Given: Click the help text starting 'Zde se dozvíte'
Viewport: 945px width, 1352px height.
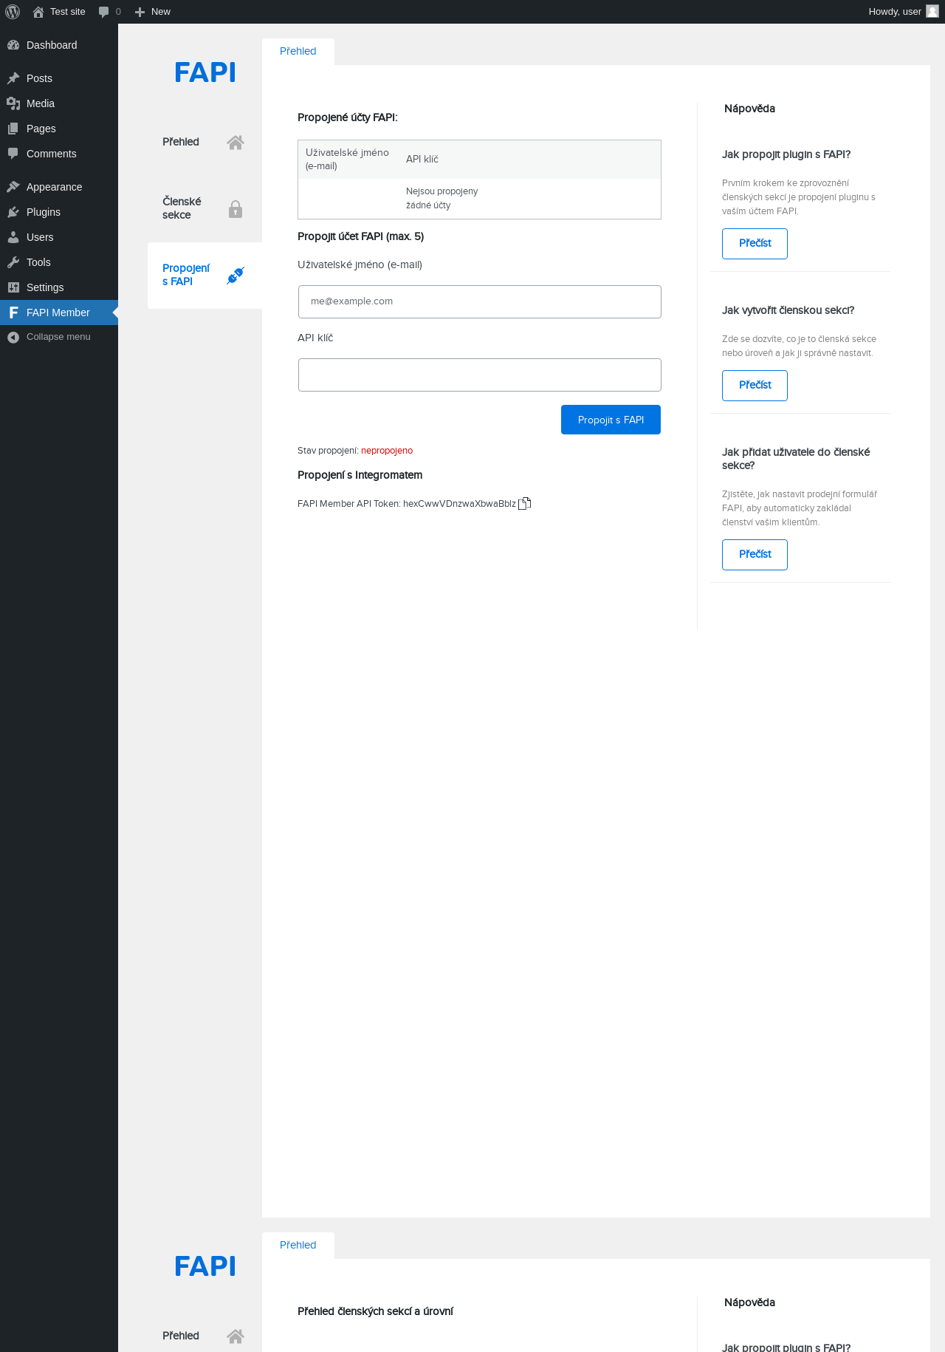Looking at the screenshot, I should pyautogui.click(x=800, y=346).
